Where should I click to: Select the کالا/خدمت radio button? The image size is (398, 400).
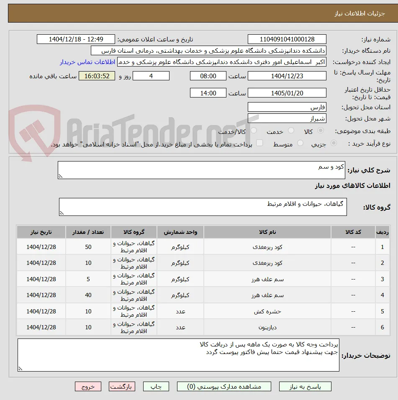coord(254,131)
